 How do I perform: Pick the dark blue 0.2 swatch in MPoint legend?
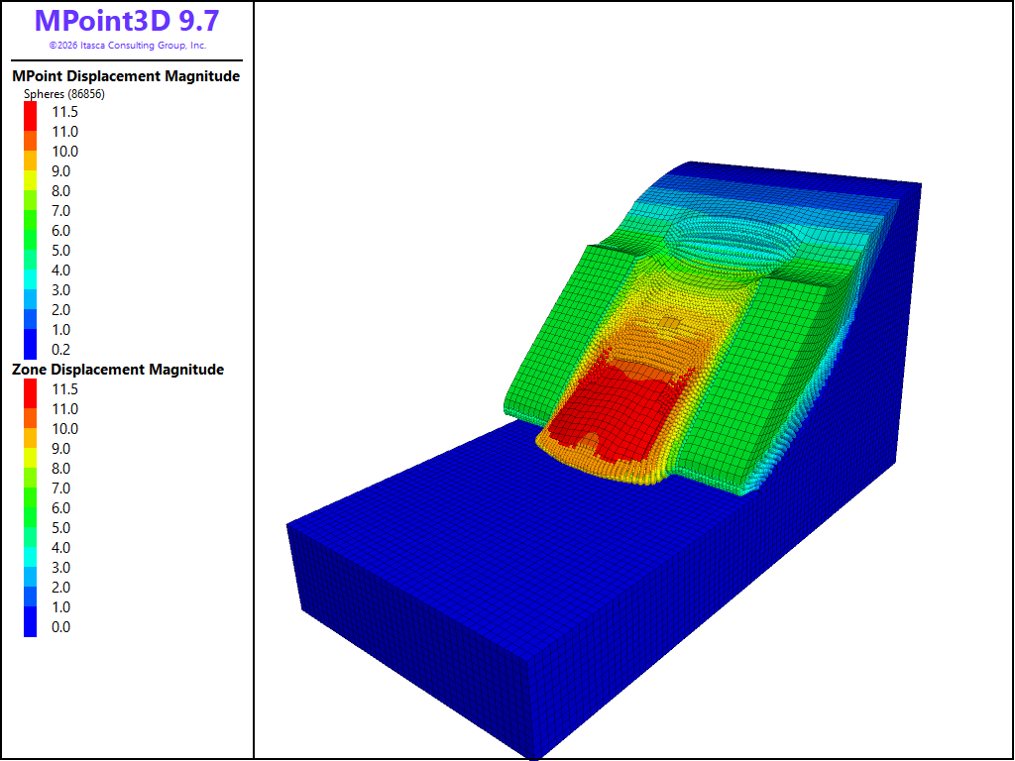coord(31,344)
